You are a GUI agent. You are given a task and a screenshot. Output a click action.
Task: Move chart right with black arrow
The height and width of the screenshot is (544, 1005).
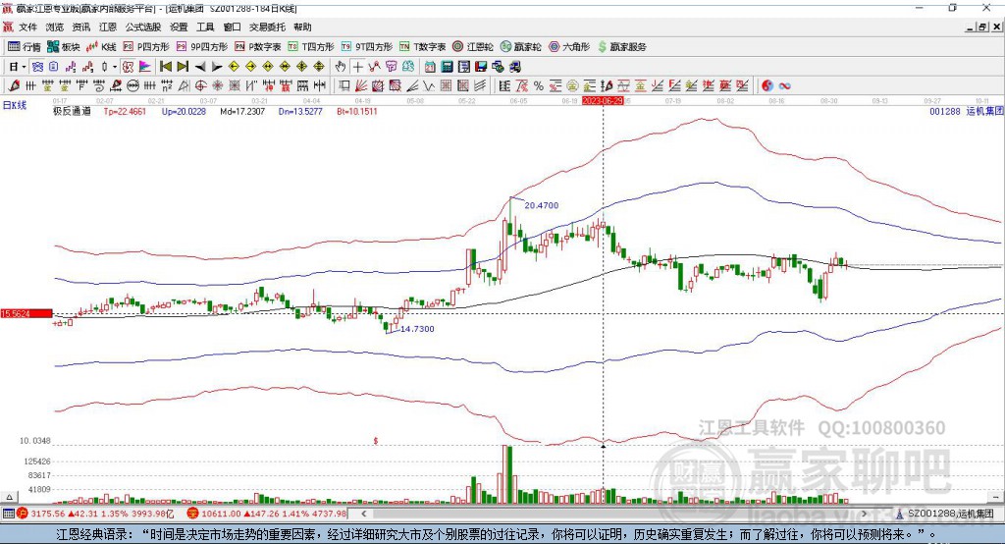(217, 67)
